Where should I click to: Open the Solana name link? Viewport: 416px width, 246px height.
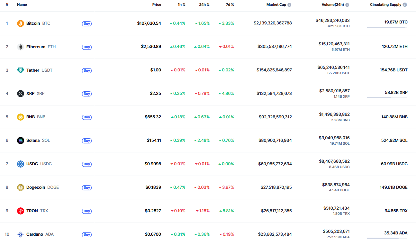tap(33, 141)
